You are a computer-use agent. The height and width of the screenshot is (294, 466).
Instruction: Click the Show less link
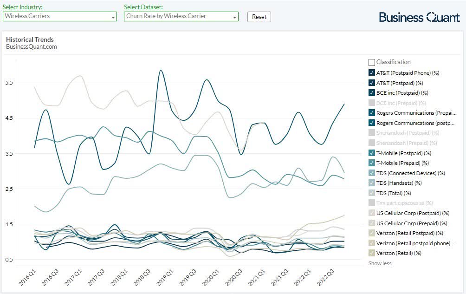click(381, 263)
